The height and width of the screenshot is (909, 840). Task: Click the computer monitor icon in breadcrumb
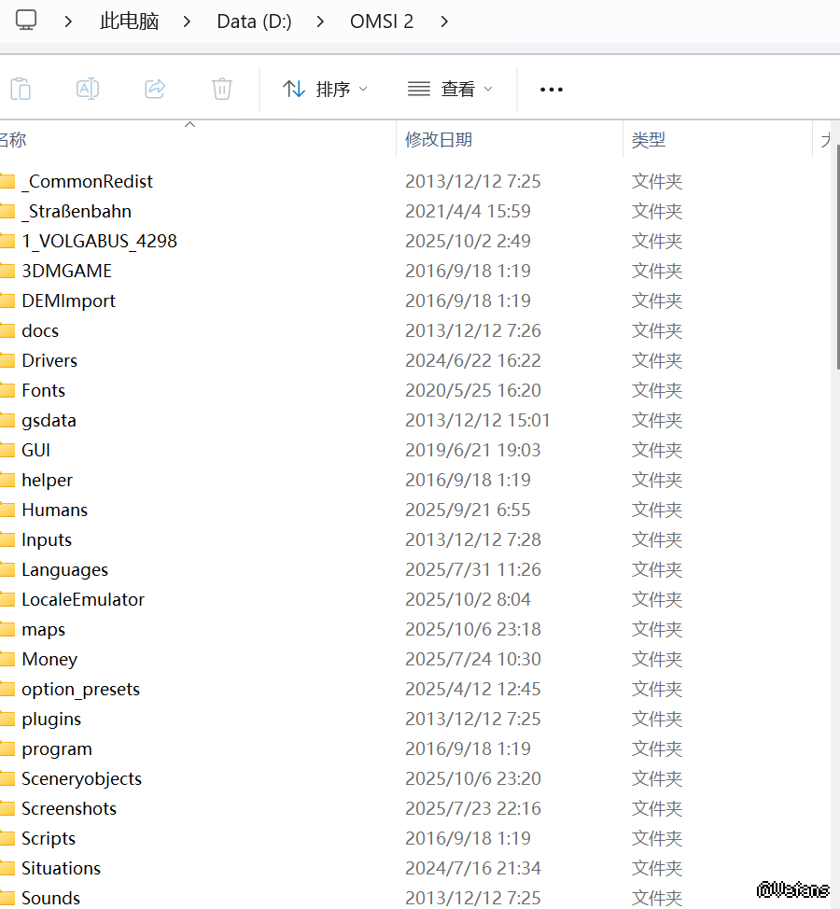coord(26,20)
